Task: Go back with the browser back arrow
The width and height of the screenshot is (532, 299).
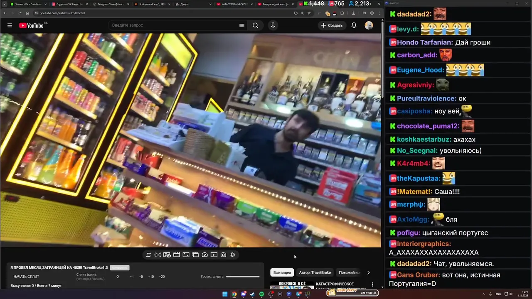Action: coord(5,13)
